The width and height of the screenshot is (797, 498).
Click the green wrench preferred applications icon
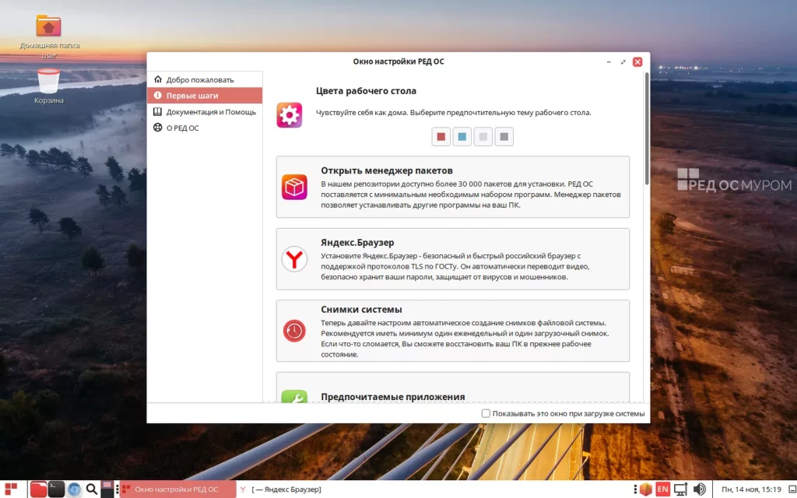point(294,397)
